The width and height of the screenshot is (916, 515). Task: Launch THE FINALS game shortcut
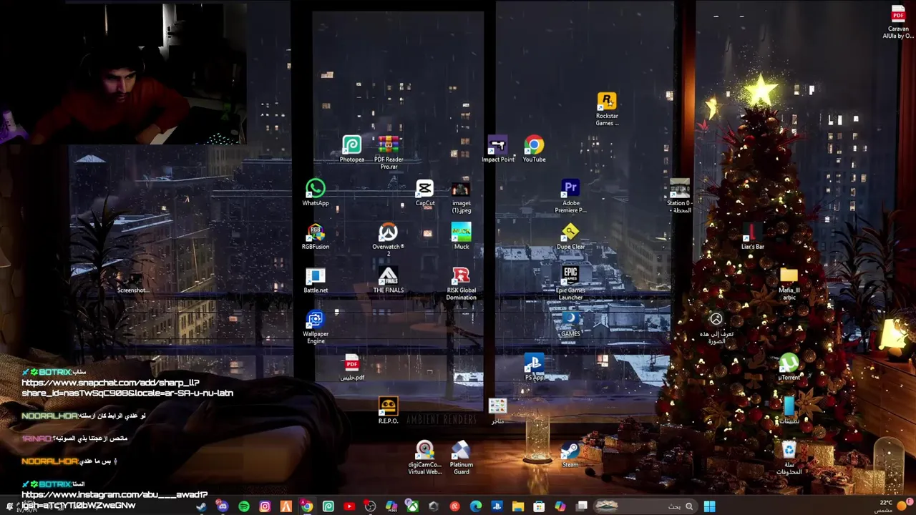388,280
